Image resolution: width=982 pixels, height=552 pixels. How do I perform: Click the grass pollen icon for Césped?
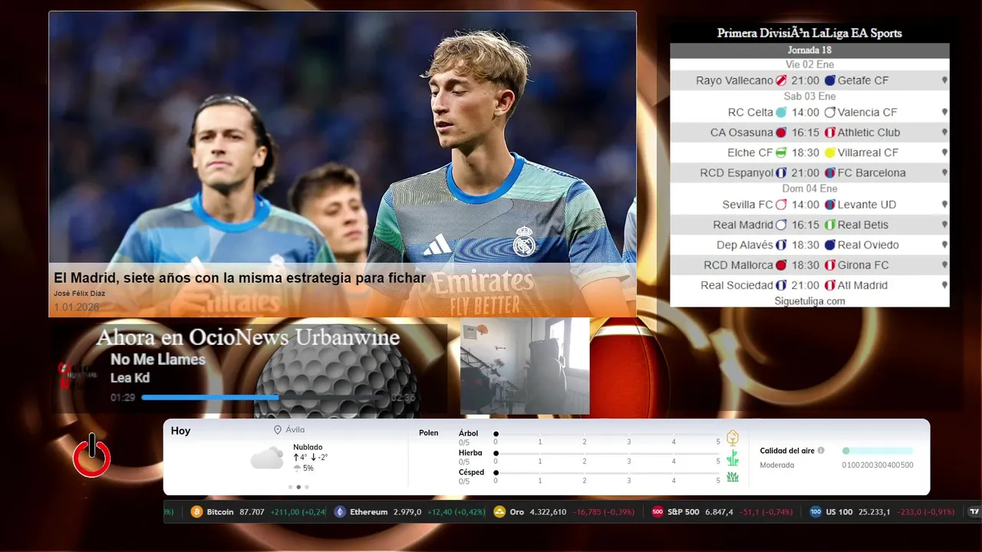pos(733,477)
